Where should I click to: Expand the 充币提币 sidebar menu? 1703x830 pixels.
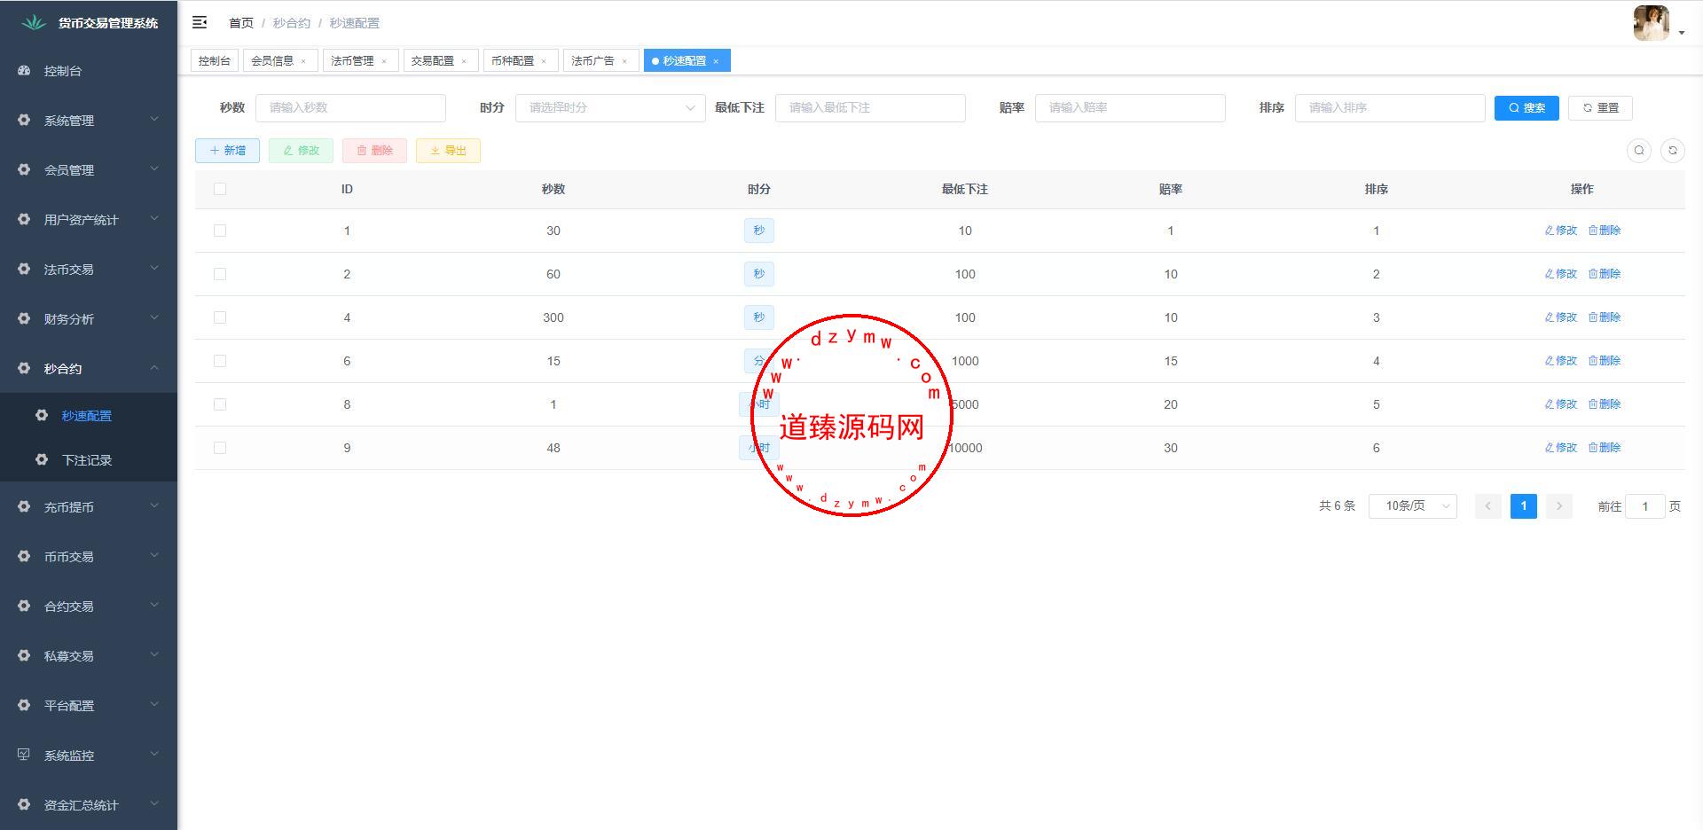tap(89, 506)
